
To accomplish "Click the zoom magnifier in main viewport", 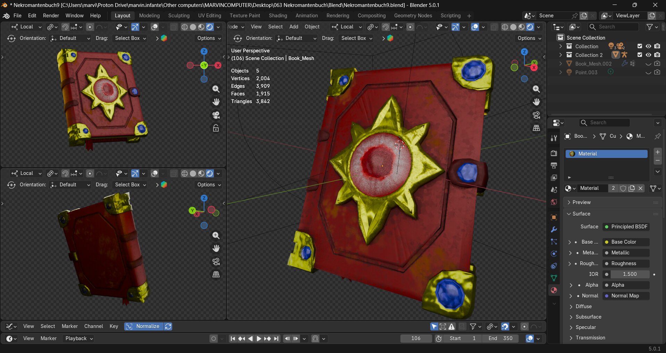I will pyautogui.click(x=536, y=89).
